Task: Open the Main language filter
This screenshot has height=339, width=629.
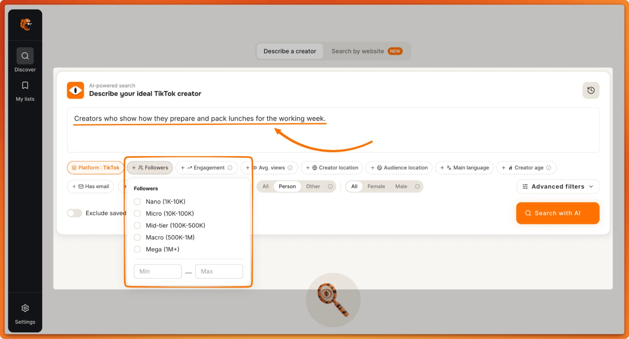Action: [465, 168]
